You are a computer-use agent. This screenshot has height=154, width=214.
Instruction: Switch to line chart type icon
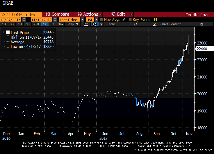[x=86, y=24]
